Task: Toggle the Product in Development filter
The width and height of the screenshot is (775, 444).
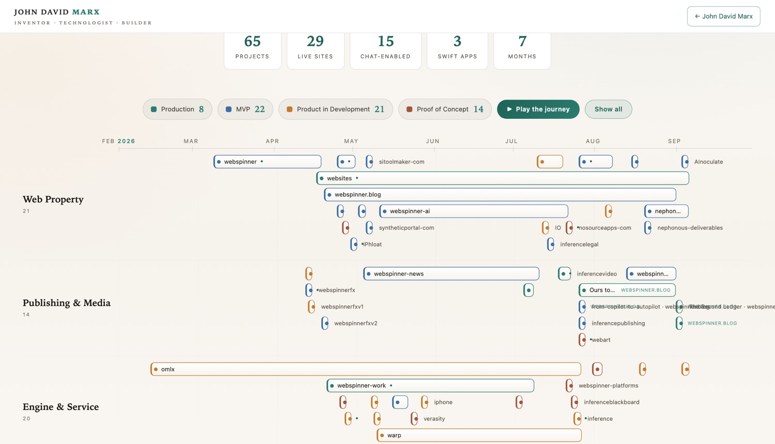Action: coord(336,109)
